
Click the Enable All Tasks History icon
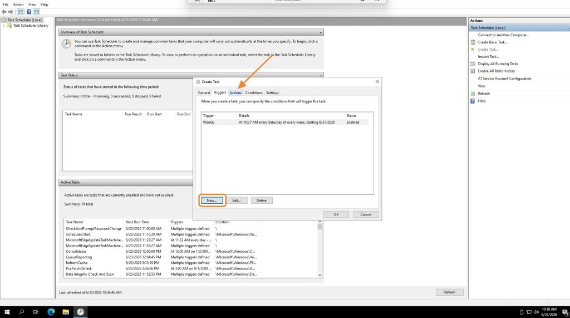pyautogui.click(x=473, y=71)
